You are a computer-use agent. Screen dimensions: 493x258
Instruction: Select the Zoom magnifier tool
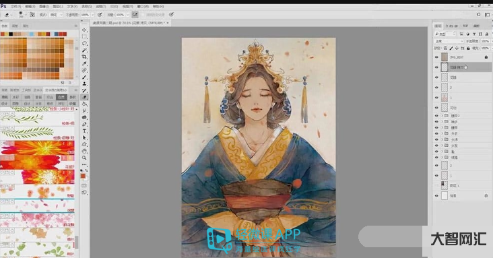pyautogui.click(x=84, y=158)
